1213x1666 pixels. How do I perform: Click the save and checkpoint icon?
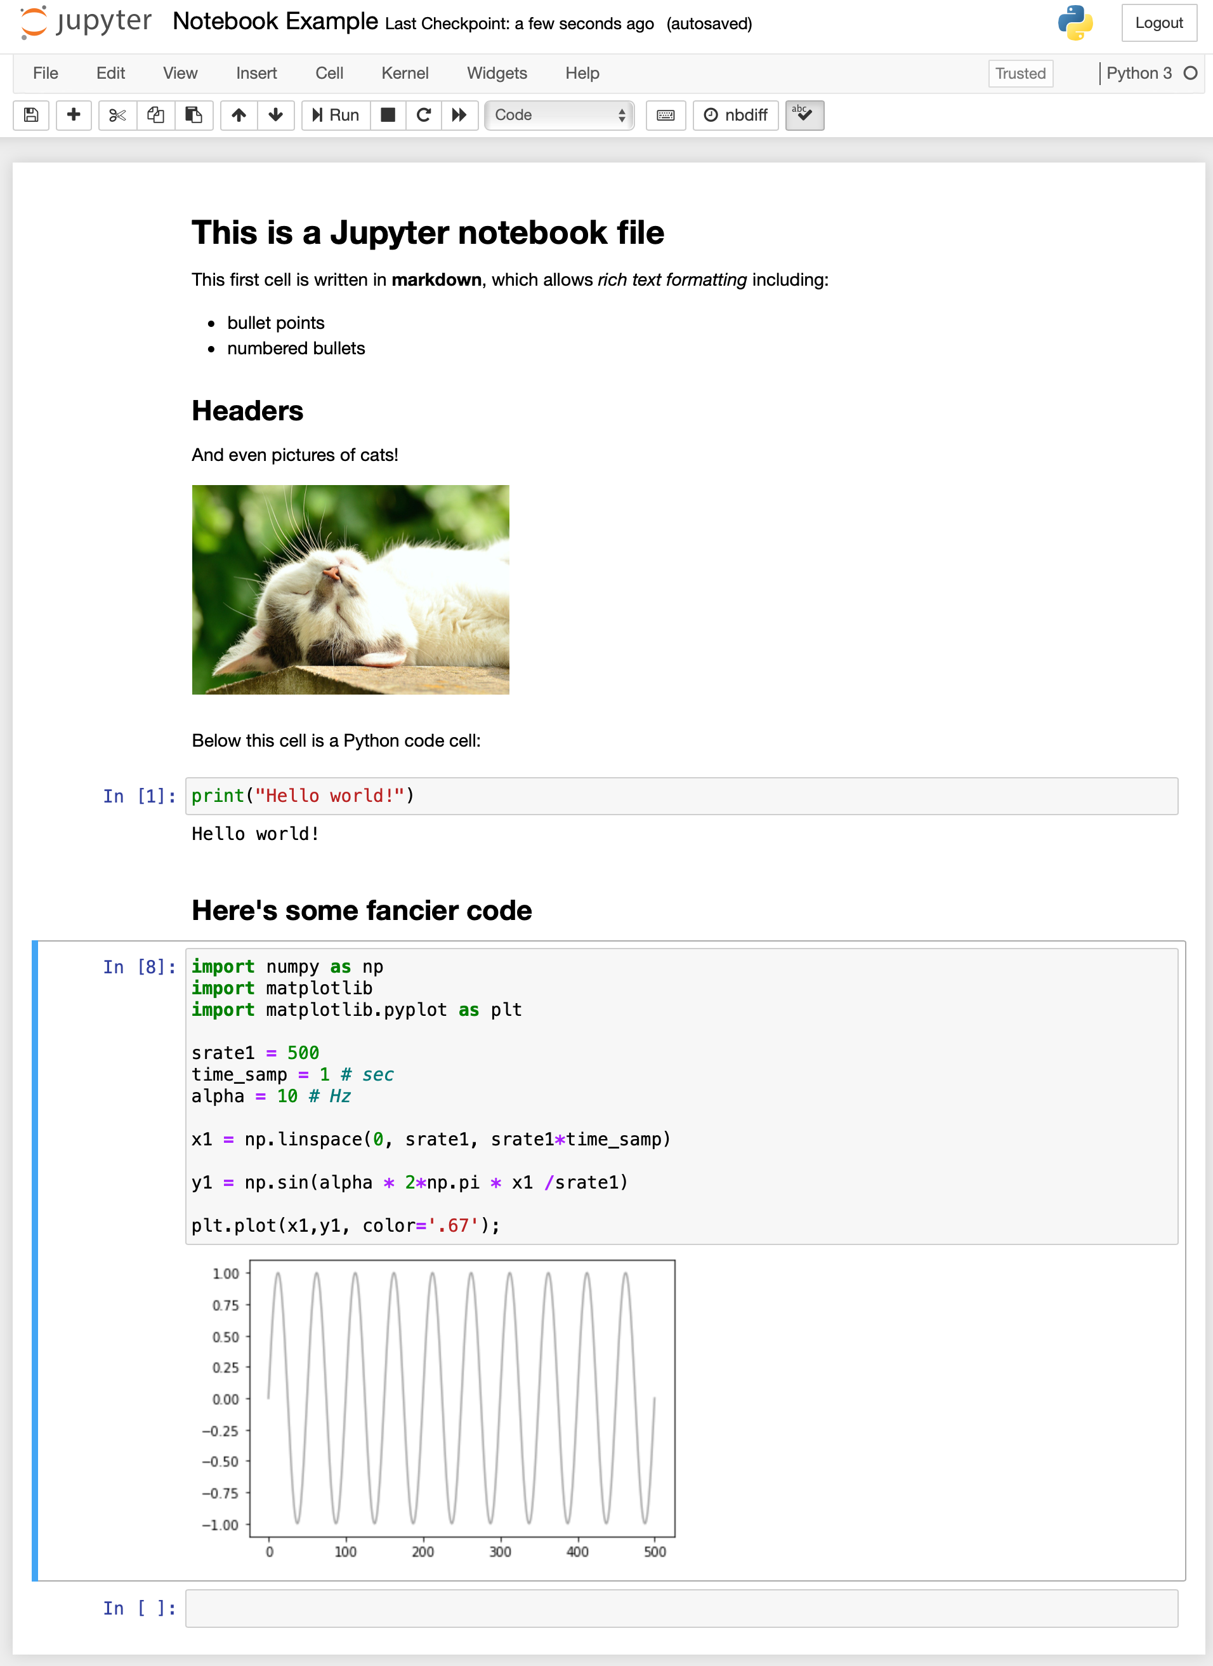31,116
